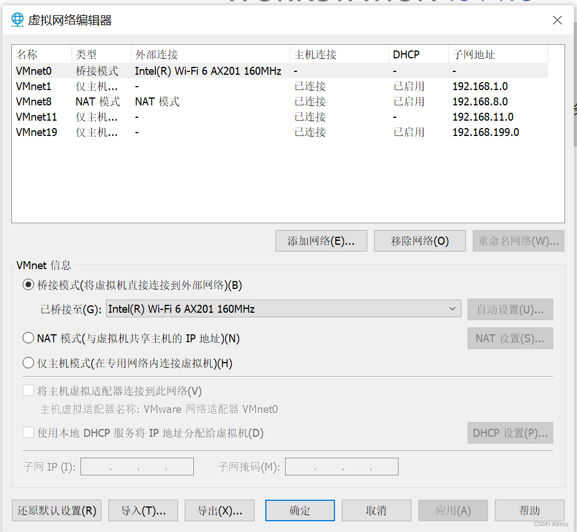Select the VMnet19 row
This screenshot has width=577, height=532.
(x=281, y=132)
